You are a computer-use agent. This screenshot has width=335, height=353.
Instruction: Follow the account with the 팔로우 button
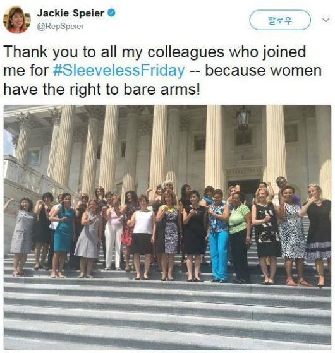(280, 20)
